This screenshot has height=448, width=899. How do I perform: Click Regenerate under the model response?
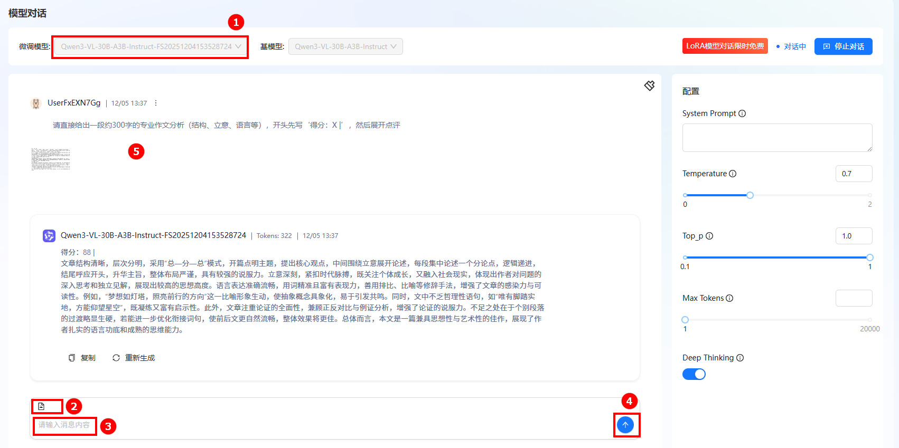tap(134, 358)
